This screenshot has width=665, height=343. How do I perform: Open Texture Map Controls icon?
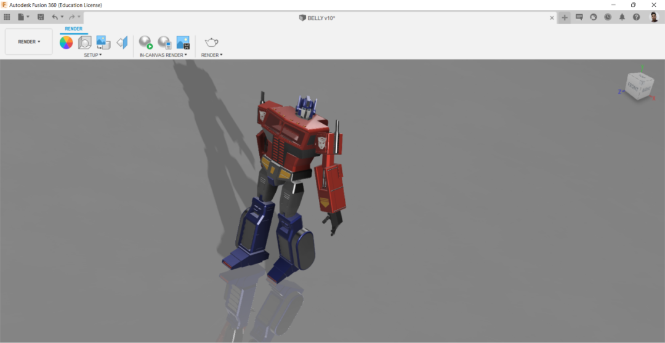[122, 42]
